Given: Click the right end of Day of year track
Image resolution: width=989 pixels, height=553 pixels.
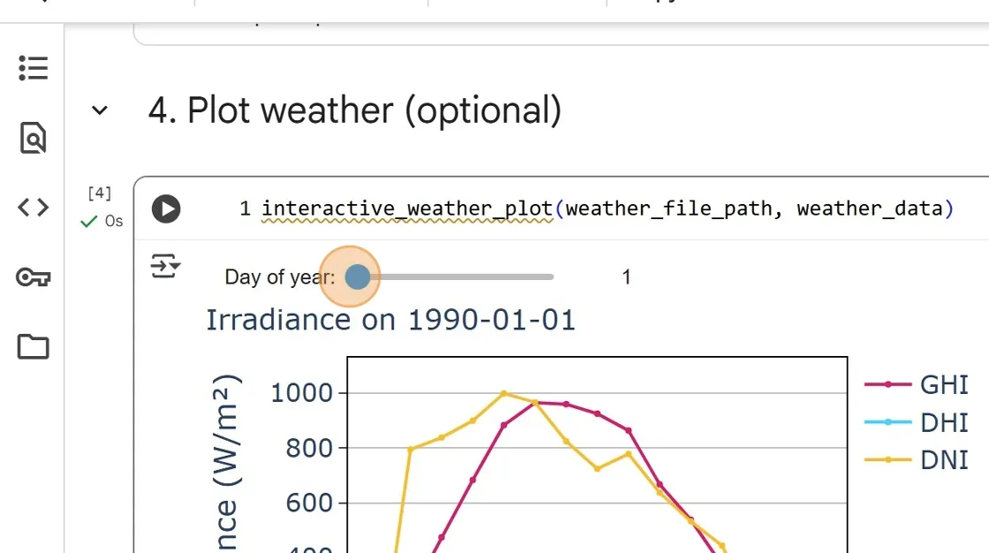Looking at the screenshot, I should (550, 277).
